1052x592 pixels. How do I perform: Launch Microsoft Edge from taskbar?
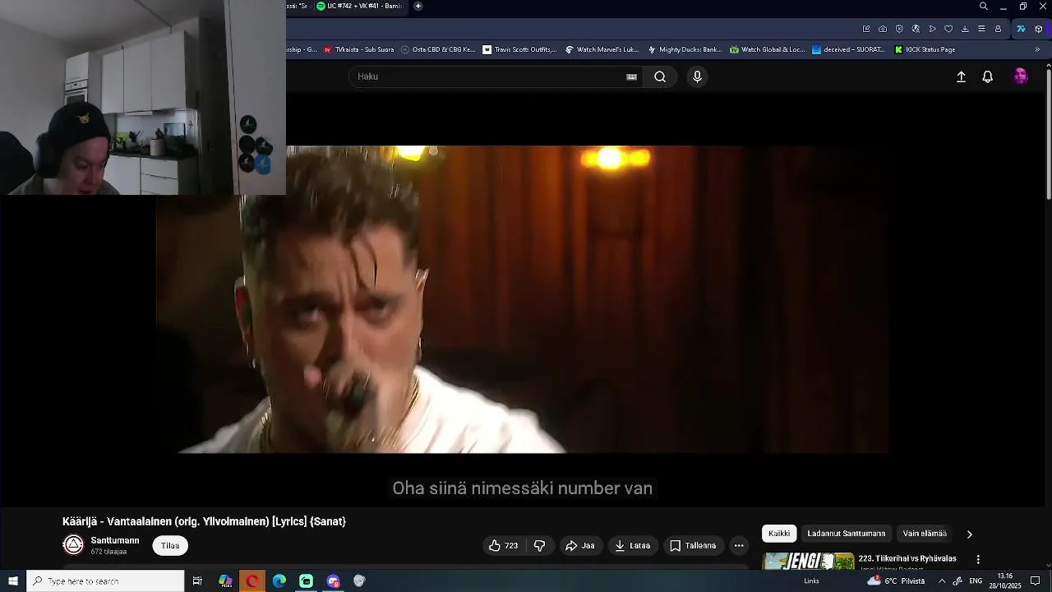click(x=279, y=581)
